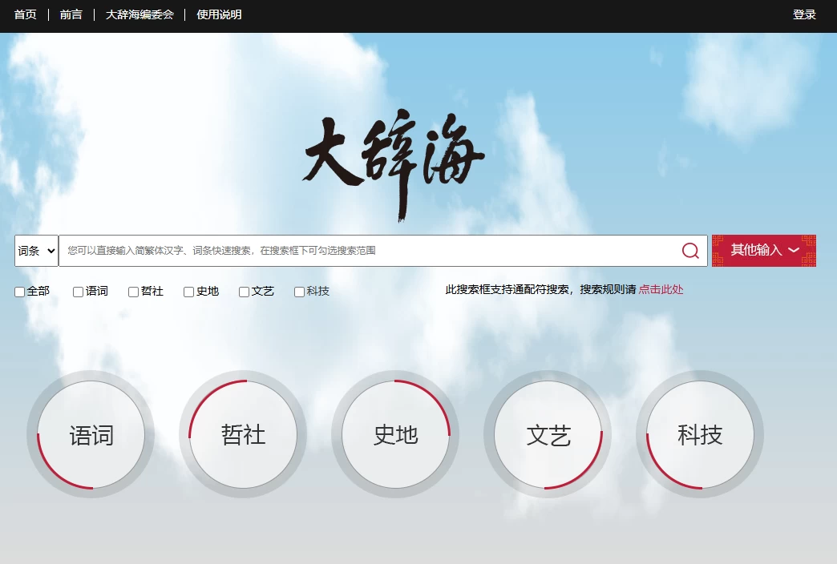Screen dimensions: 837x564
Task: Open the 史地 circular category icon
Action: point(394,433)
